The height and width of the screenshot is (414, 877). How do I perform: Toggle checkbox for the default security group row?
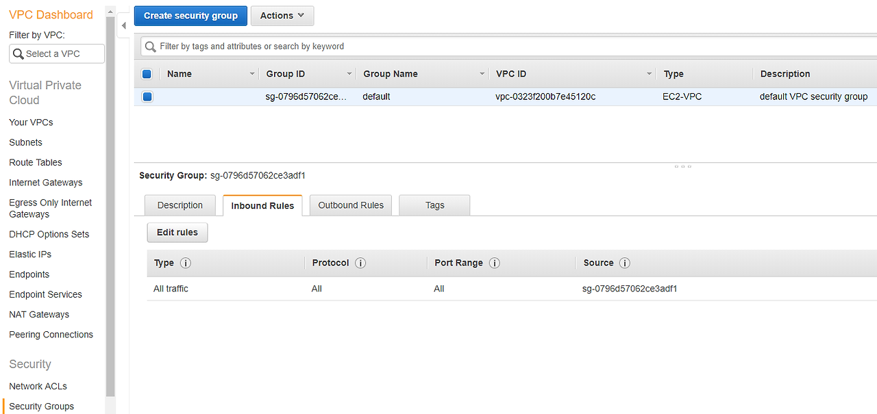147,96
